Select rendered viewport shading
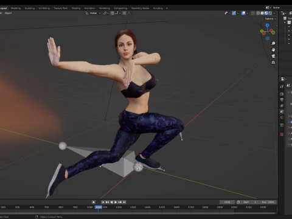 270,13
